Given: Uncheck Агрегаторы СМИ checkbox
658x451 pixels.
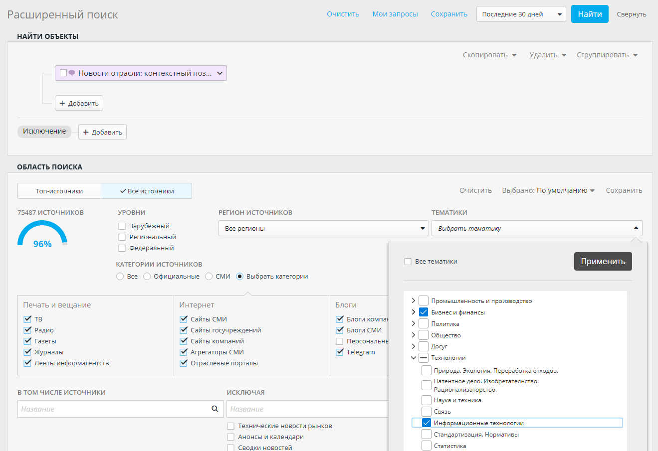Looking at the screenshot, I should click(x=184, y=352).
